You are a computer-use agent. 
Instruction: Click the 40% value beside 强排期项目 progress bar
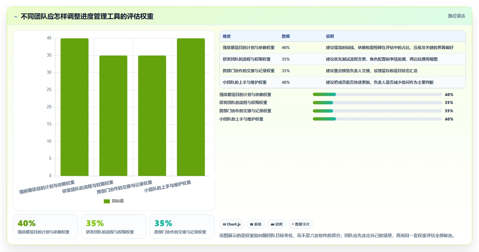(x=449, y=94)
